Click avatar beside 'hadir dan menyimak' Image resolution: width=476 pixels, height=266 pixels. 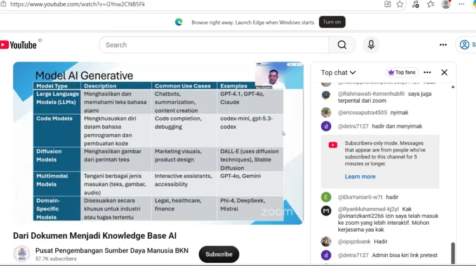tap(326, 126)
